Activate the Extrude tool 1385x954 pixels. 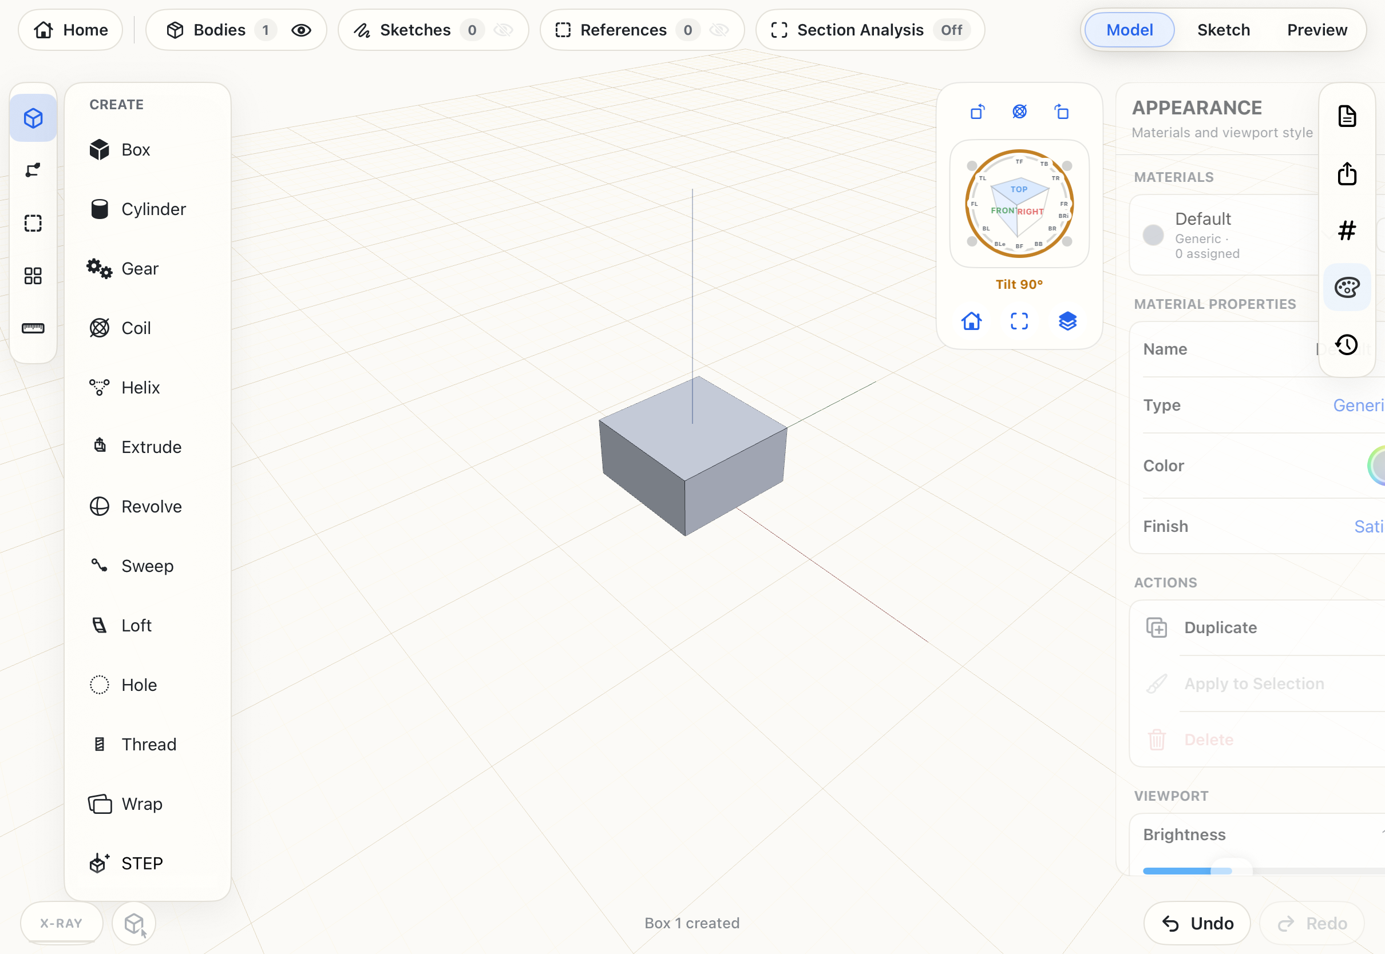147,447
